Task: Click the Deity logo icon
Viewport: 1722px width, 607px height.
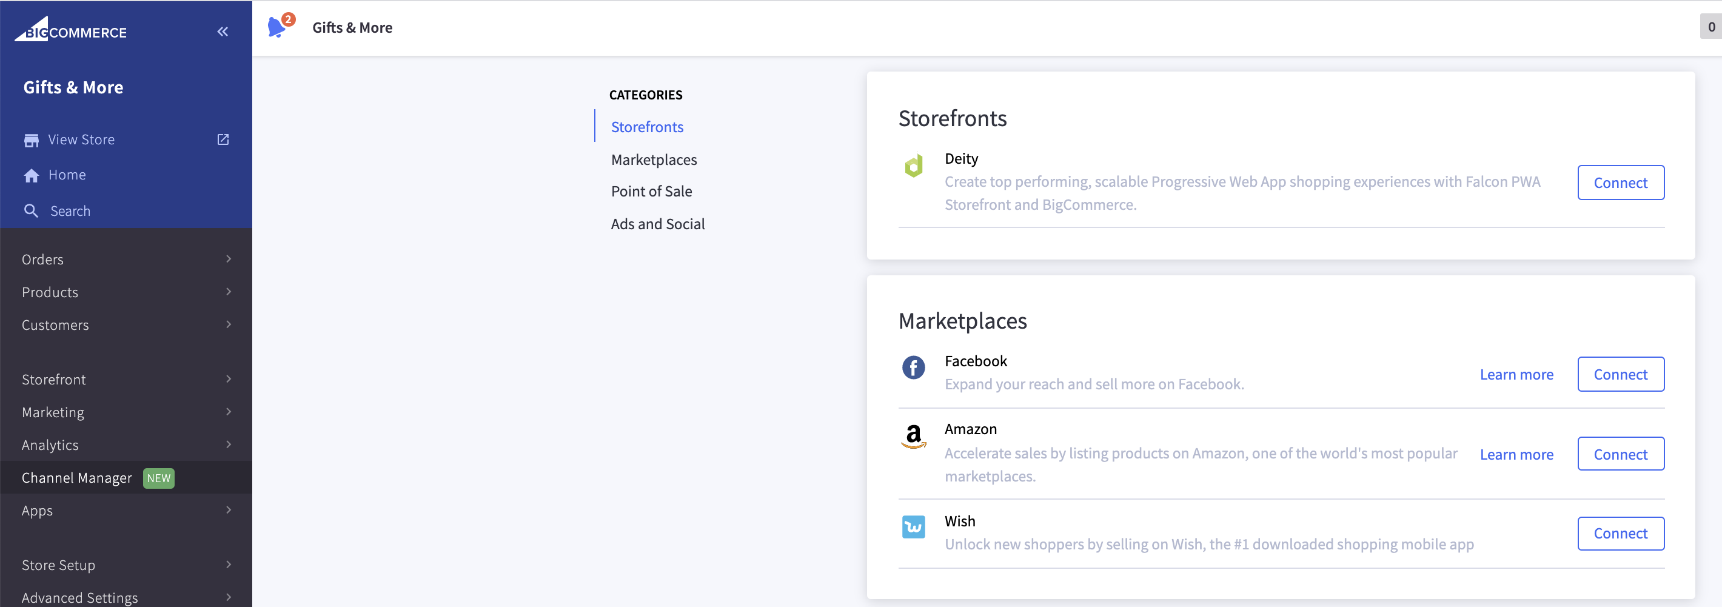Action: (x=913, y=165)
